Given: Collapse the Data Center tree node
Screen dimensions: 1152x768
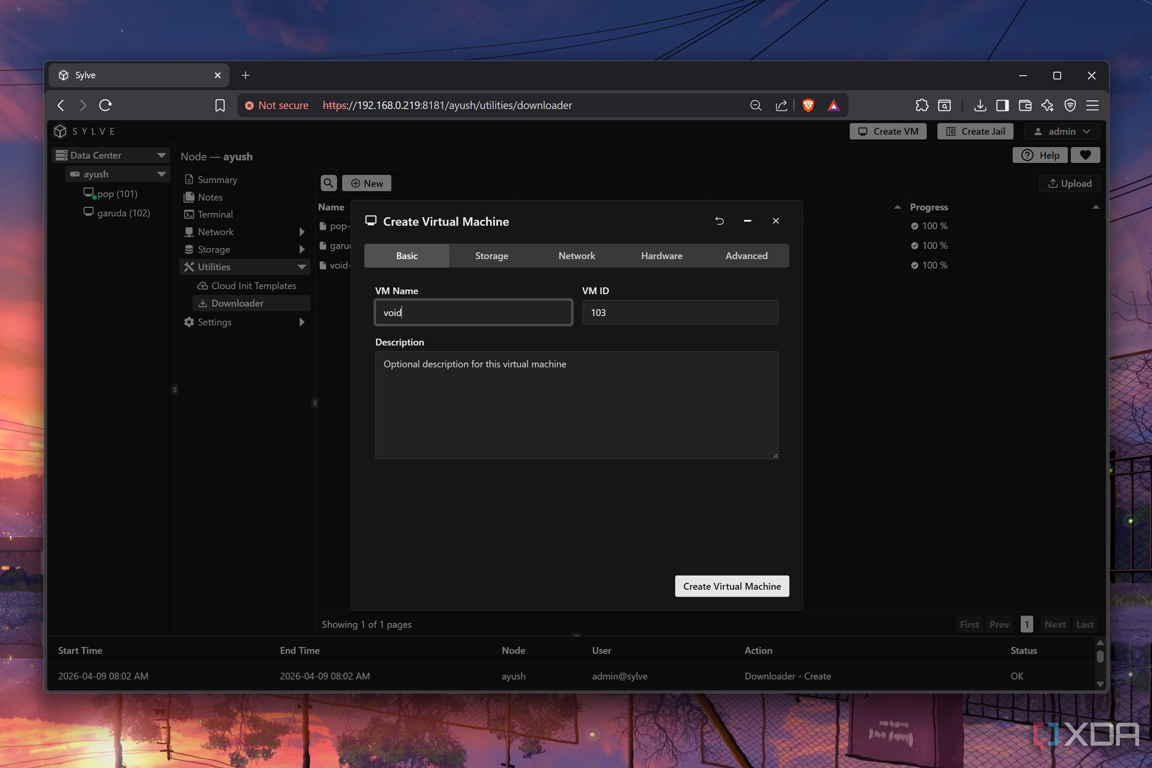Looking at the screenshot, I should tap(161, 155).
